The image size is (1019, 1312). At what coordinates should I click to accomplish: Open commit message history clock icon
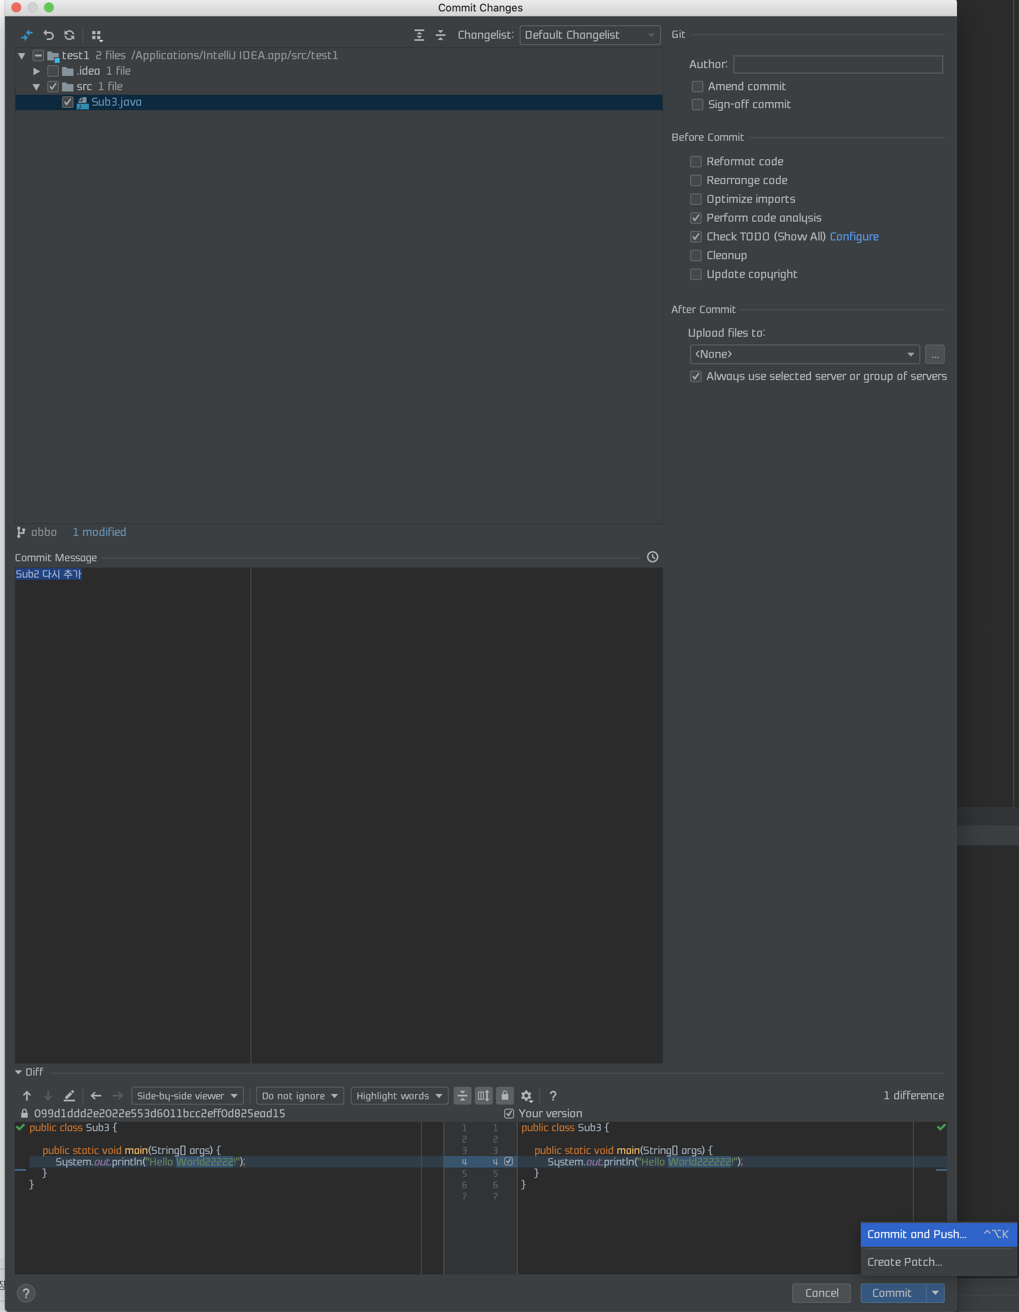(652, 557)
